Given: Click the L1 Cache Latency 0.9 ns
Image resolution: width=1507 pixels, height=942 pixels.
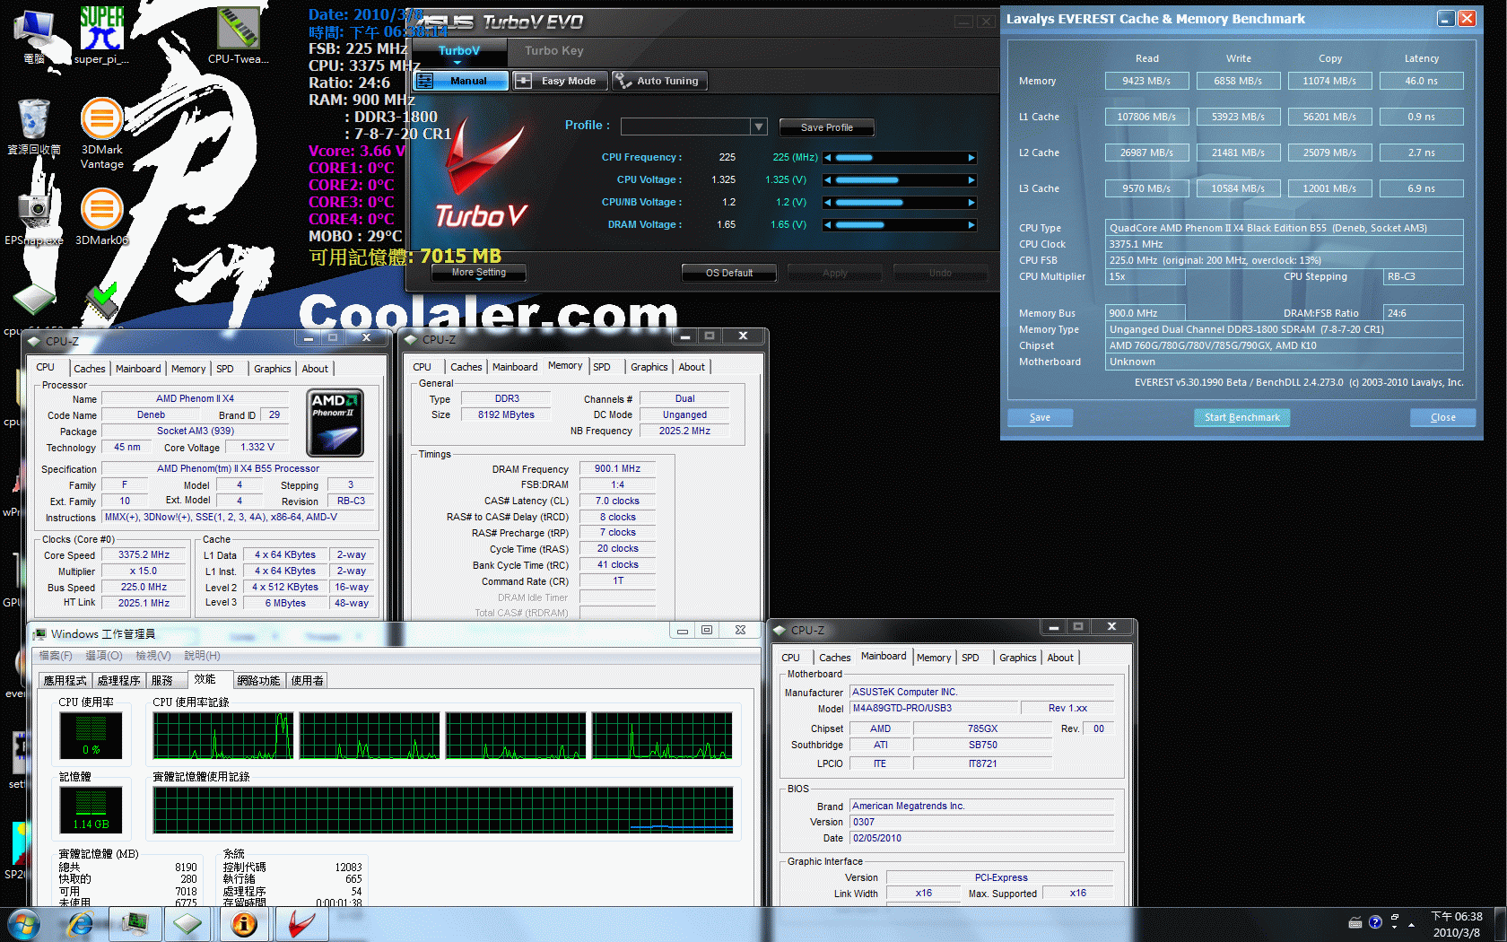Looking at the screenshot, I should point(1421,117).
